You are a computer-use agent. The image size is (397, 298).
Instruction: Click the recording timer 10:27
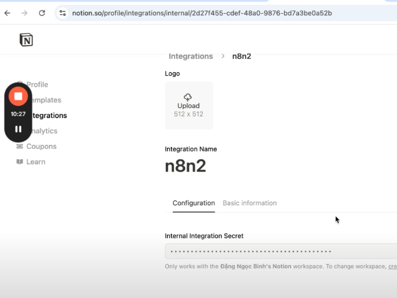point(18,114)
